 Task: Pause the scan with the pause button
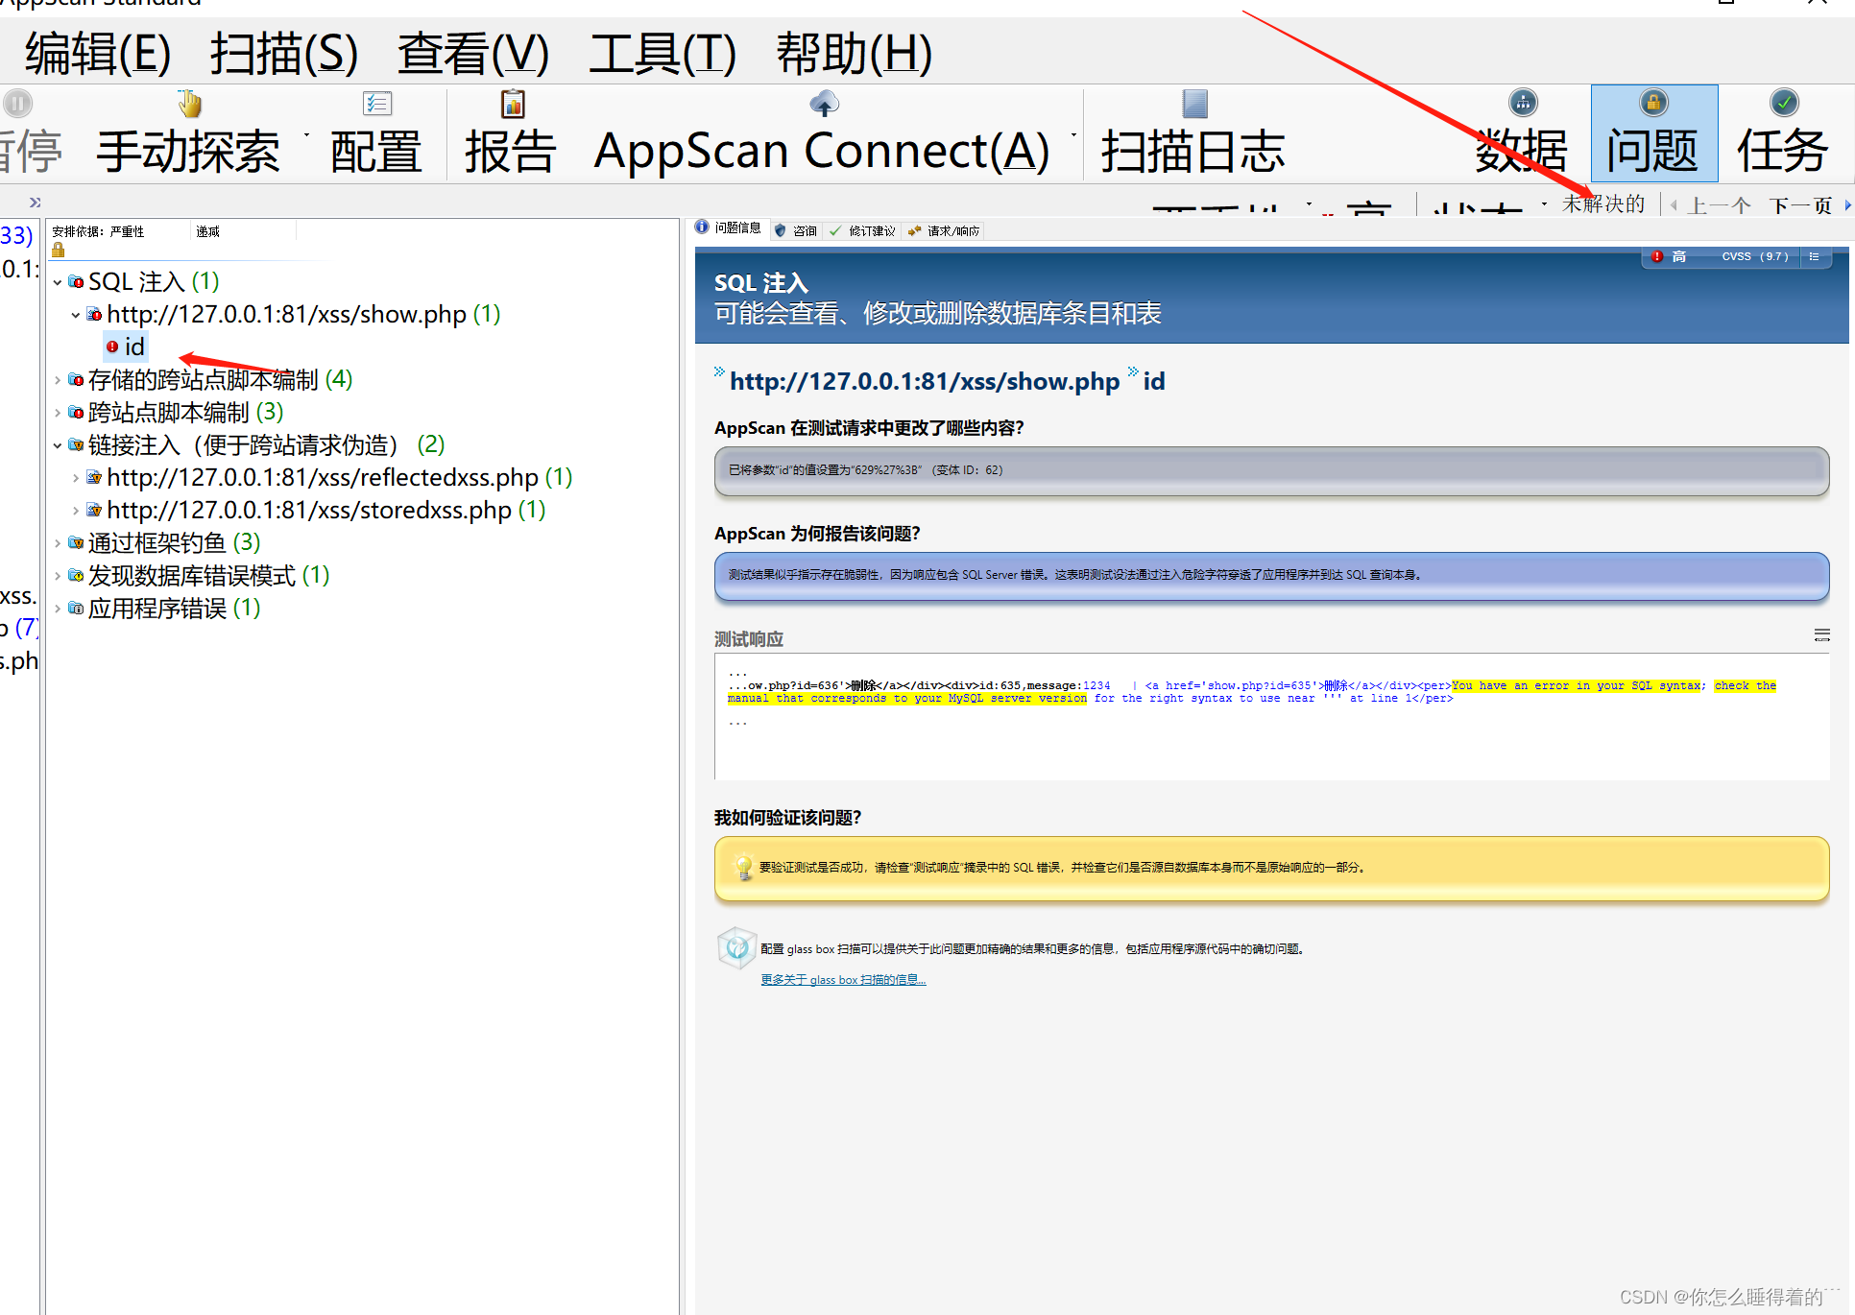coord(17,103)
